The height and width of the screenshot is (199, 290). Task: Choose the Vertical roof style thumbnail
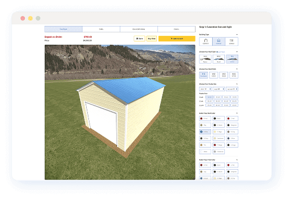pyautogui.click(x=232, y=59)
